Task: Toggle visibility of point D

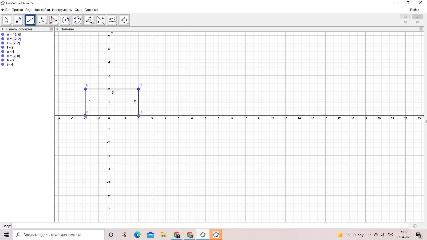Action: point(3,56)
